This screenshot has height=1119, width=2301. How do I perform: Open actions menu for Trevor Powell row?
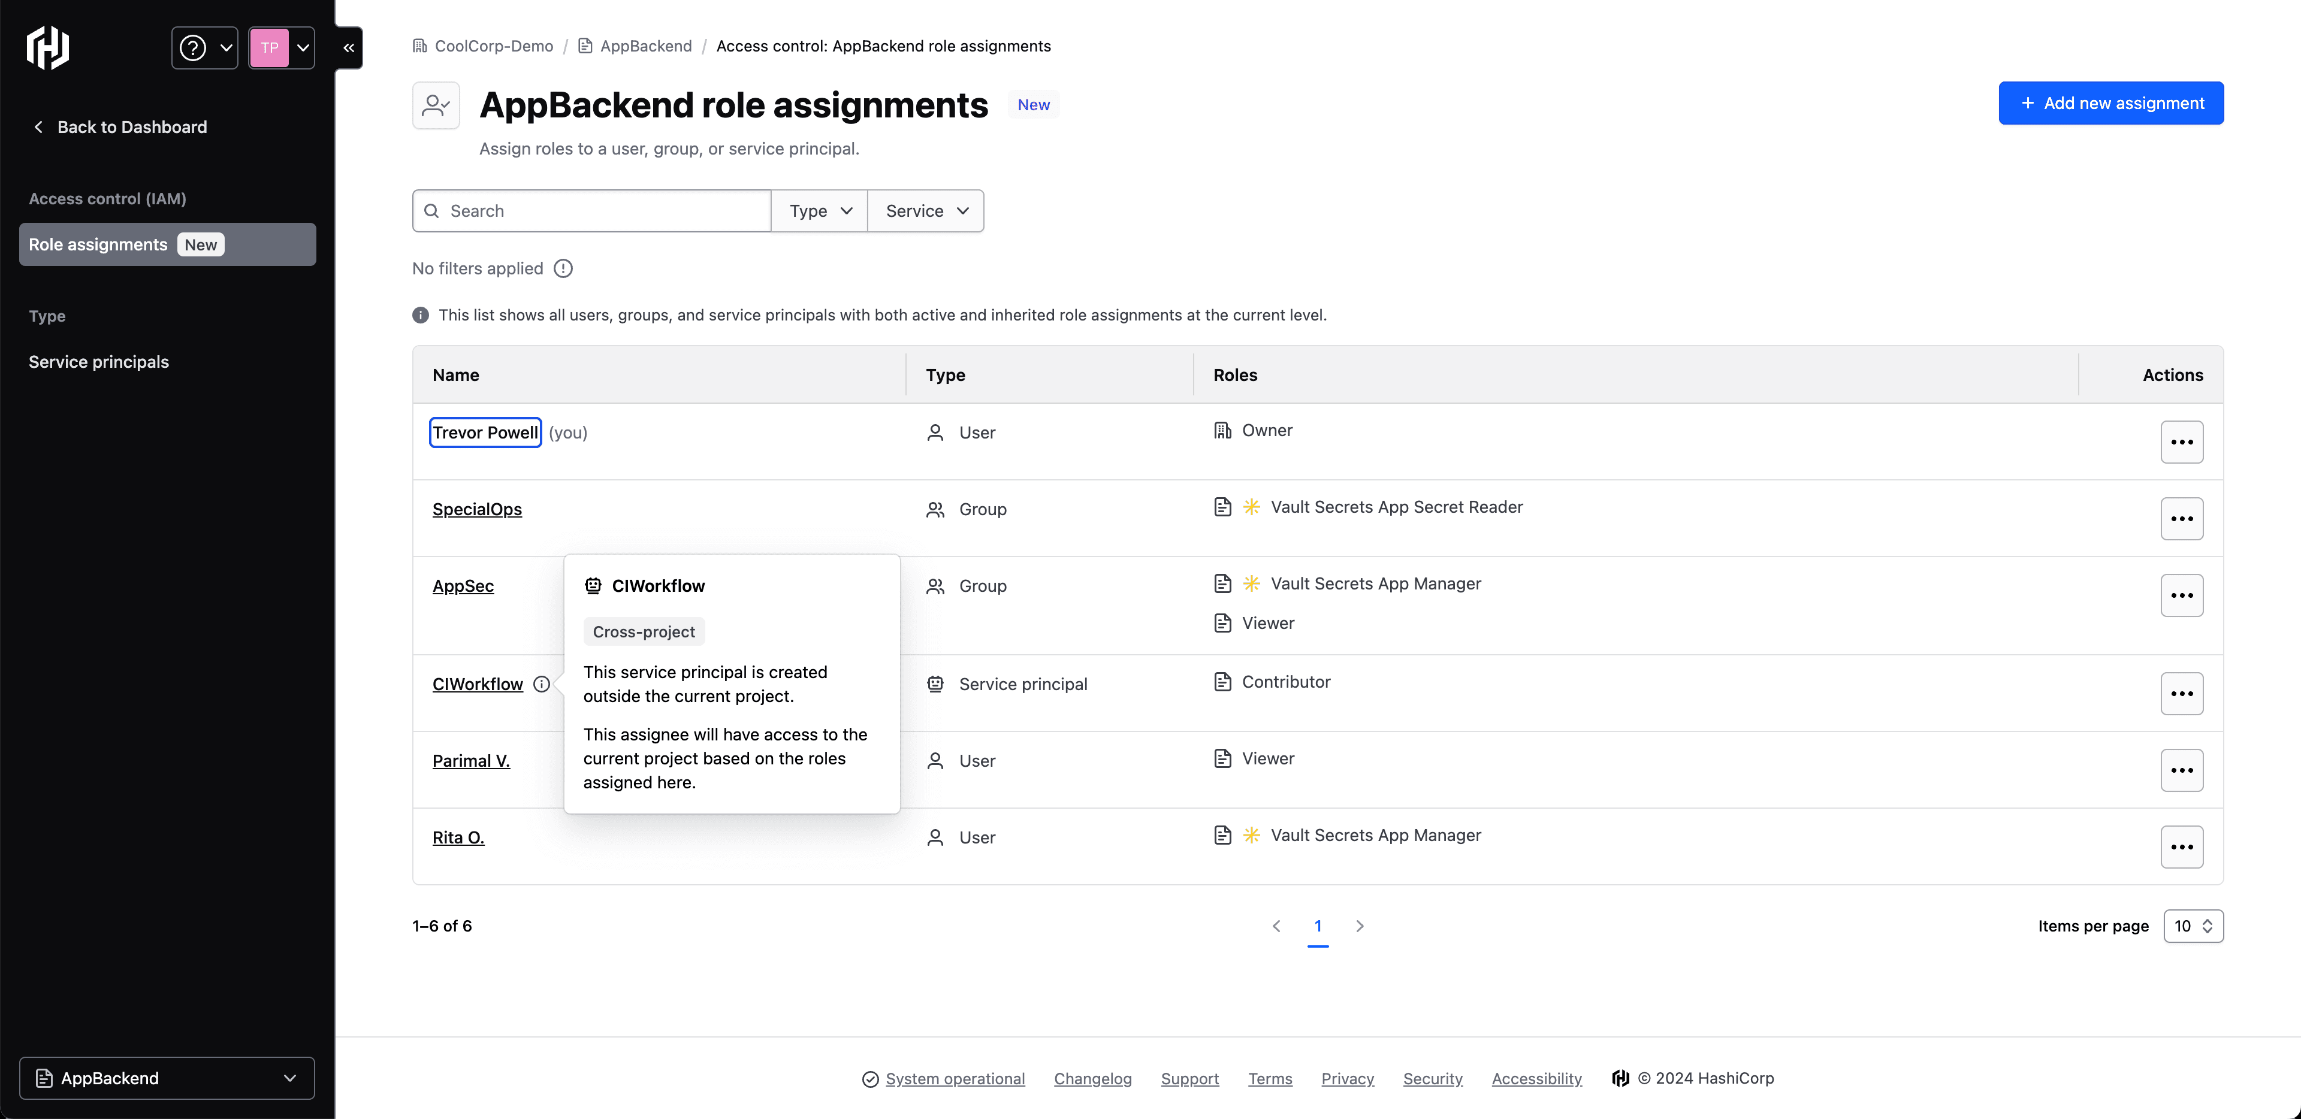tap(2181, 442)
